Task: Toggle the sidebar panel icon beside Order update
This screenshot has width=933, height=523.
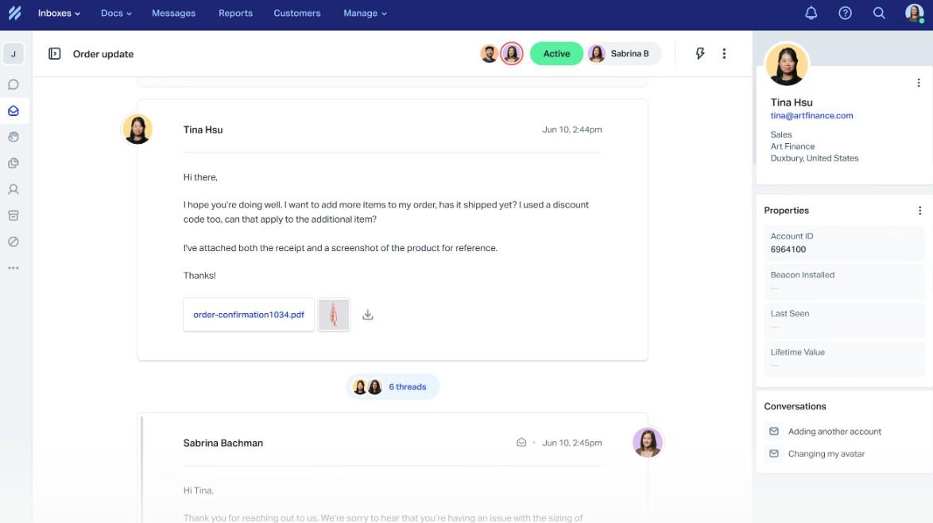Action: click(55, 54)
